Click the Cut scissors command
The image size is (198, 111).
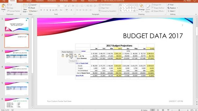[10, 5]
